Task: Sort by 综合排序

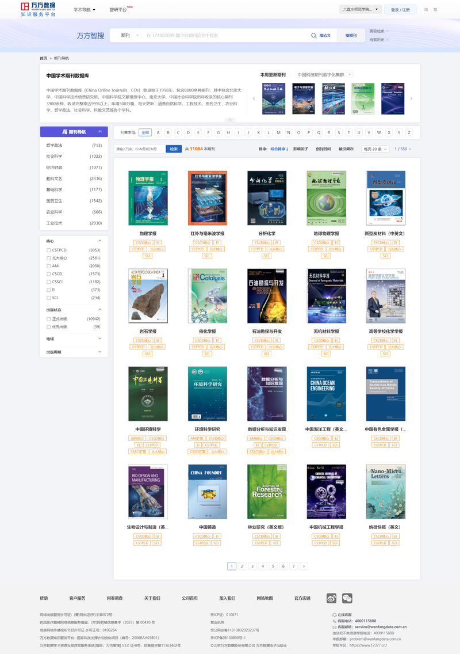Action: click(279, 149)
